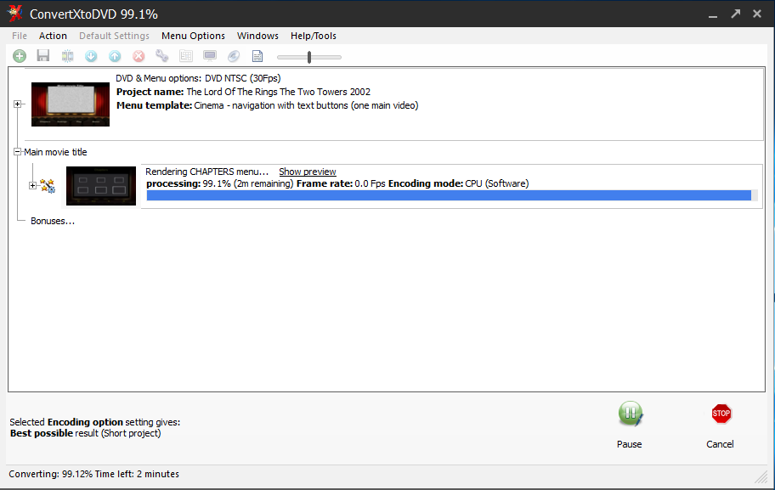Click the Converting 99.12% status bar text
The width and height of the screenshot is (775, 490).
tap(94, 474)
